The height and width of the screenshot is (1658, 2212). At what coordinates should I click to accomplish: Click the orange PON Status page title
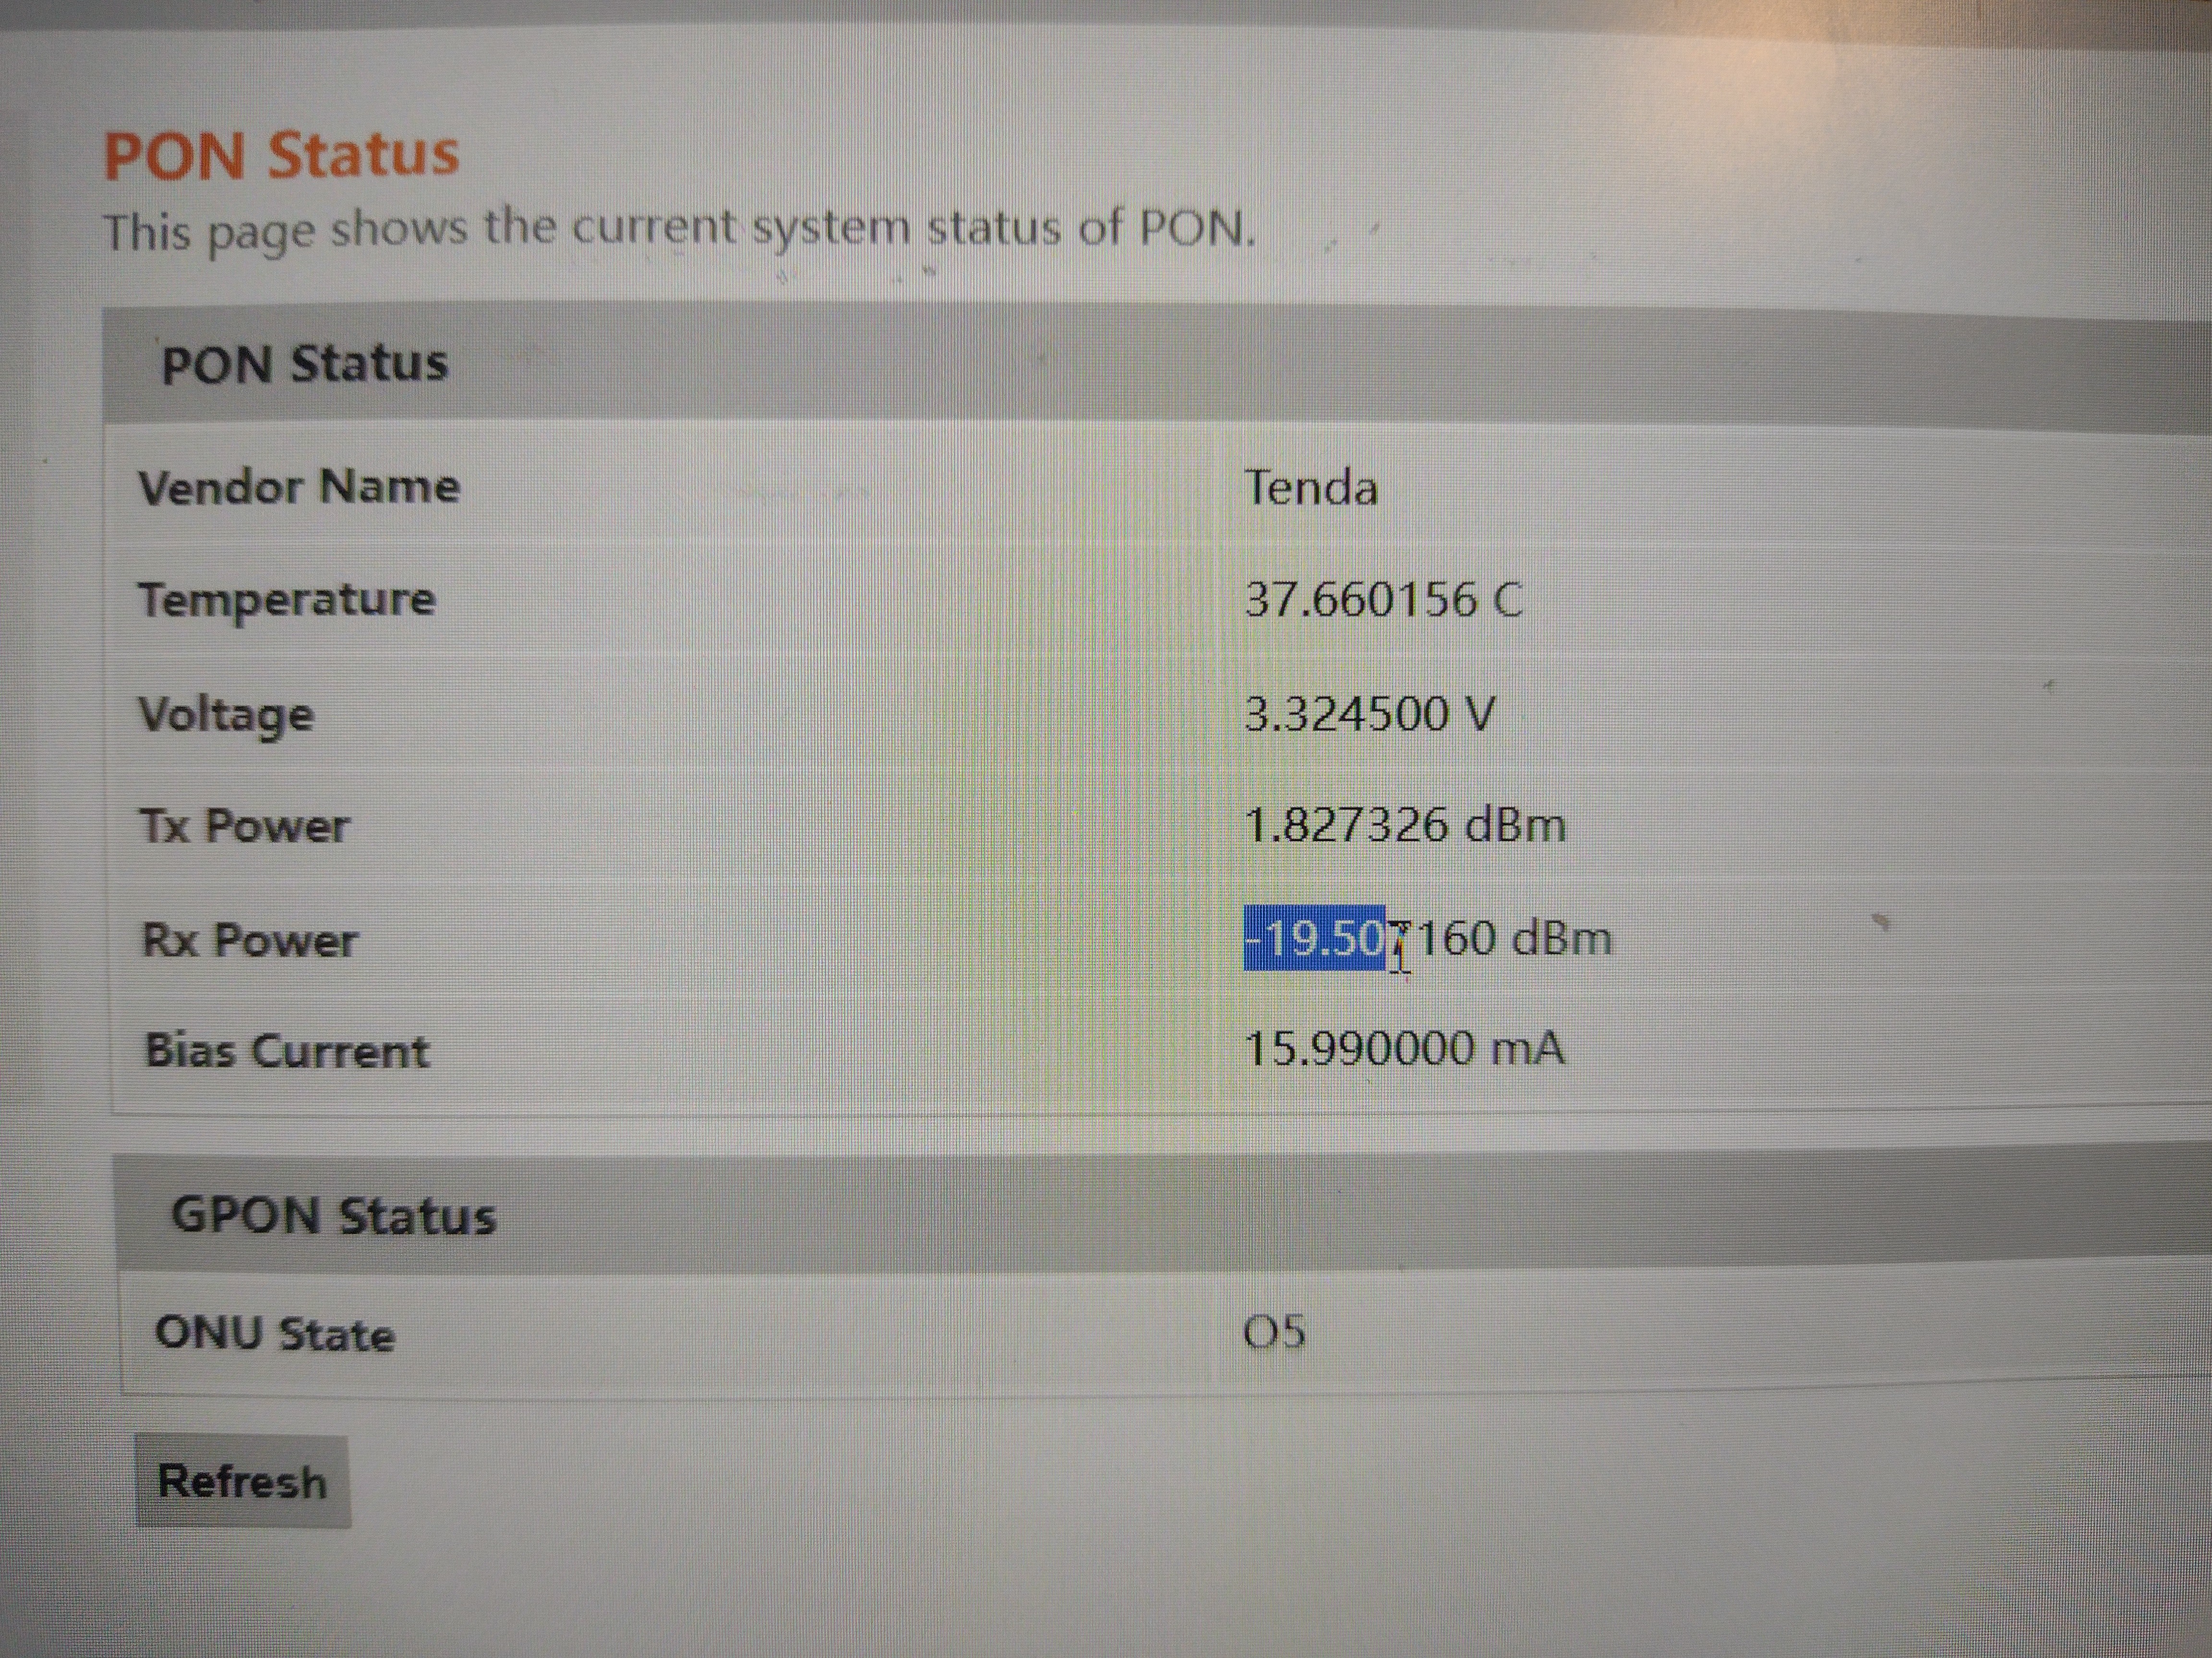(x=281, y=155)
